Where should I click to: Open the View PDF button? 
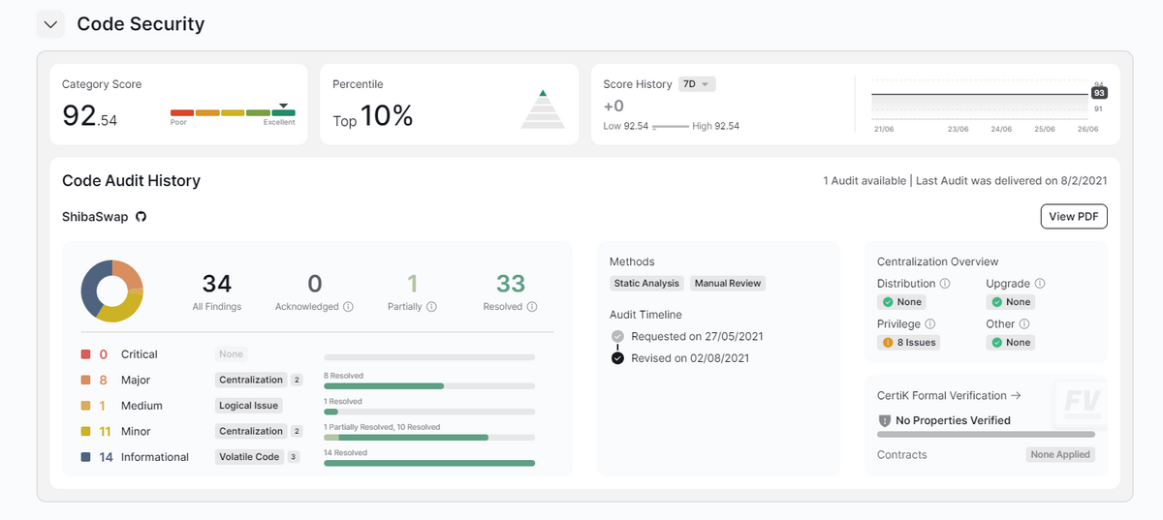1074,216
